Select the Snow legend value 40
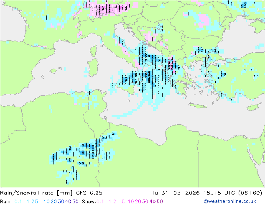 click(153, 202)
